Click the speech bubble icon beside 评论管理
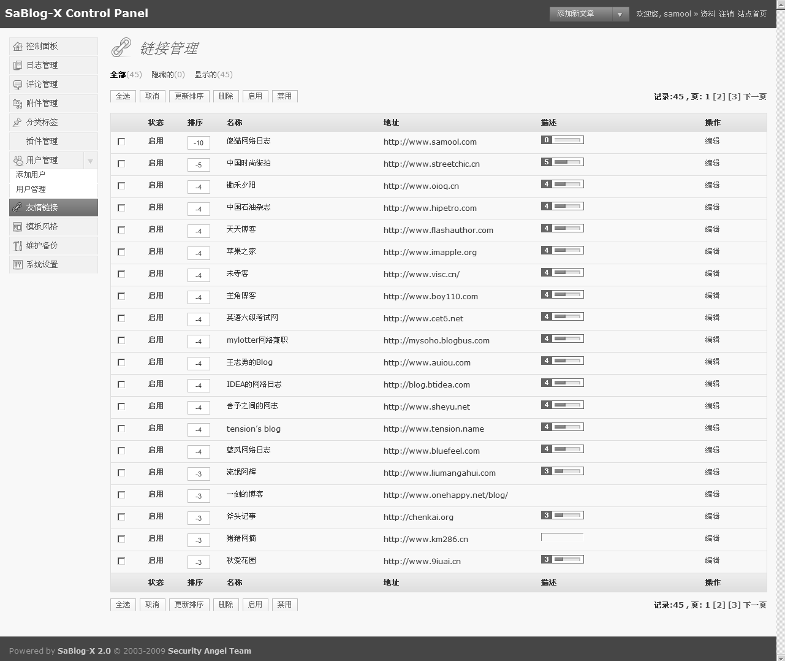Image resolution: width=785 pixels, height=661 pixels. pos(18,85)
